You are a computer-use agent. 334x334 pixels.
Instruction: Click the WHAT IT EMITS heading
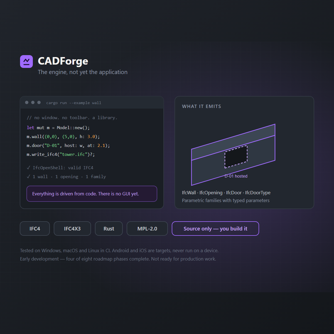[x=202, y=106]
